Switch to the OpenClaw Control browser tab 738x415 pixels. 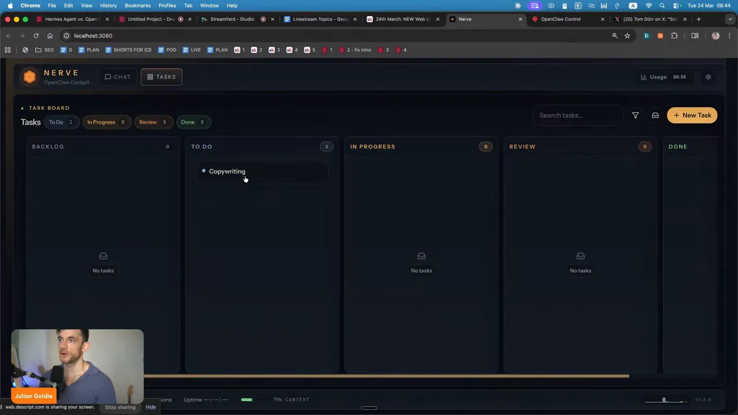[x=567, y=19]
